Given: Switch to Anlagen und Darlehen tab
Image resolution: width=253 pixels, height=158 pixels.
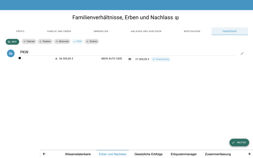Looking at the screenshot, I should 146,31.
